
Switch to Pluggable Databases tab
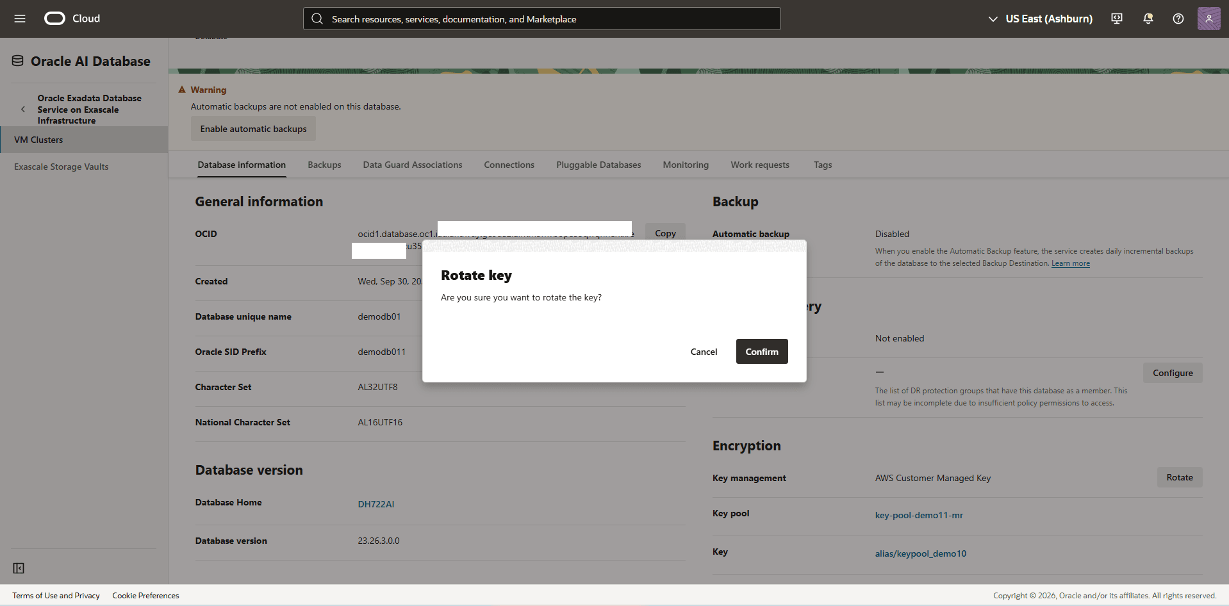pyautogui.click(x=598, y=165)
